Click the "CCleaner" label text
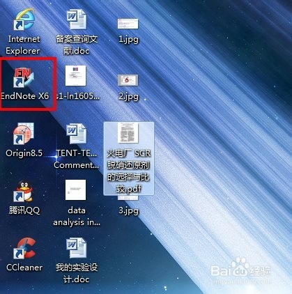Viewport: 292px width, 294px height. (24, 268)
